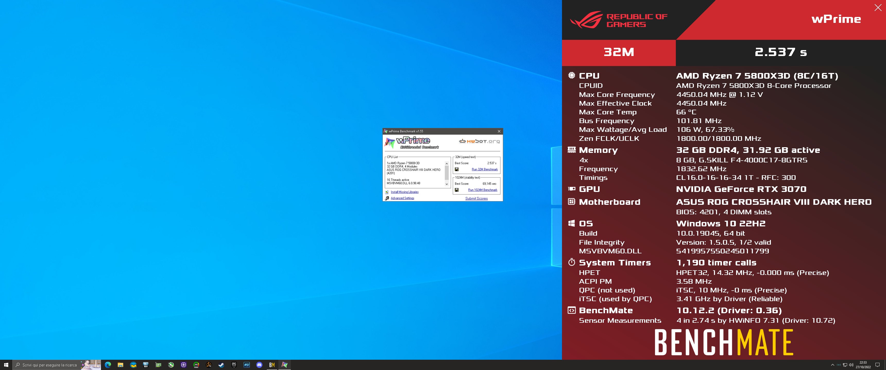886x370 pixels.
Task: Click the install icon beside Install Missing Libraries
Action: point(387,192)
